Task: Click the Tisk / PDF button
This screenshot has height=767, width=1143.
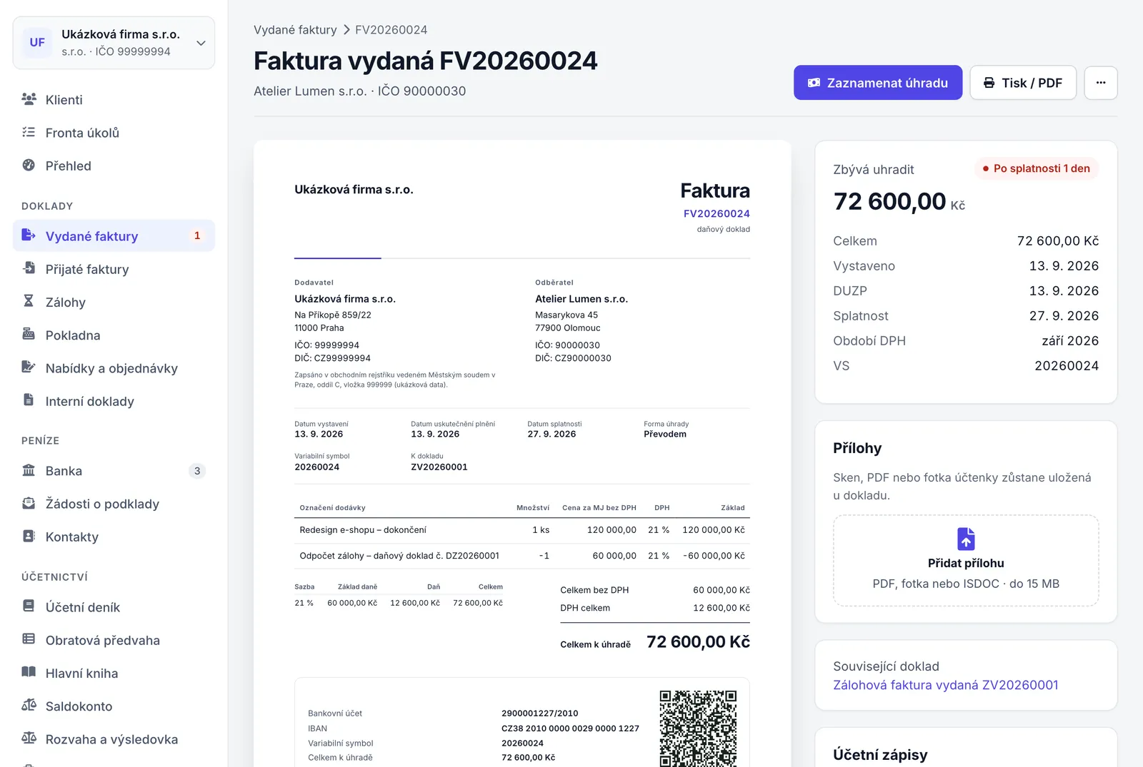Action: click(1023, 83)
